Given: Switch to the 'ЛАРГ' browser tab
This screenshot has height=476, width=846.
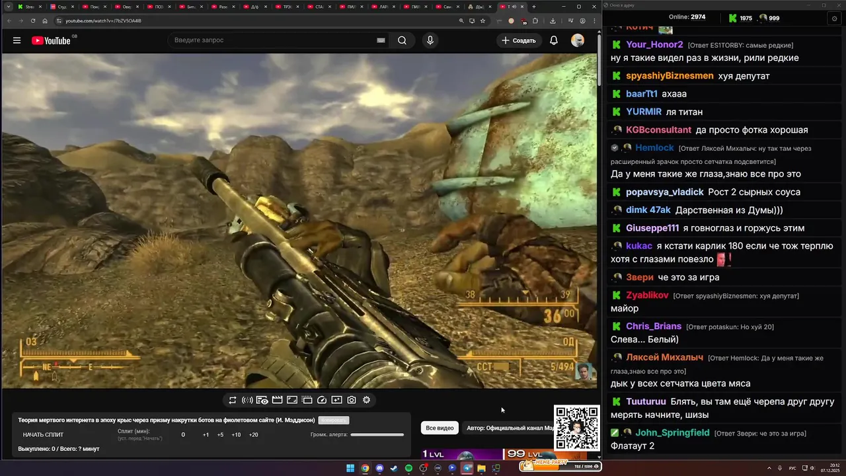Looking at the screenshot, I should click(385, 7).
